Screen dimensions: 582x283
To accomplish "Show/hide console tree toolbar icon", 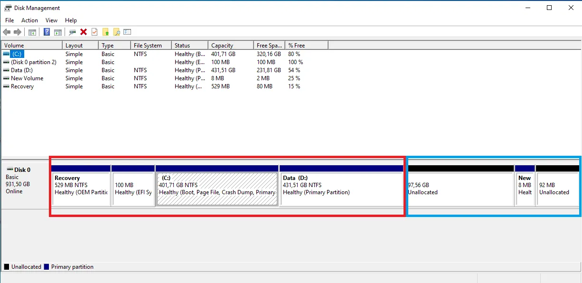I will [x=32, y=32].
